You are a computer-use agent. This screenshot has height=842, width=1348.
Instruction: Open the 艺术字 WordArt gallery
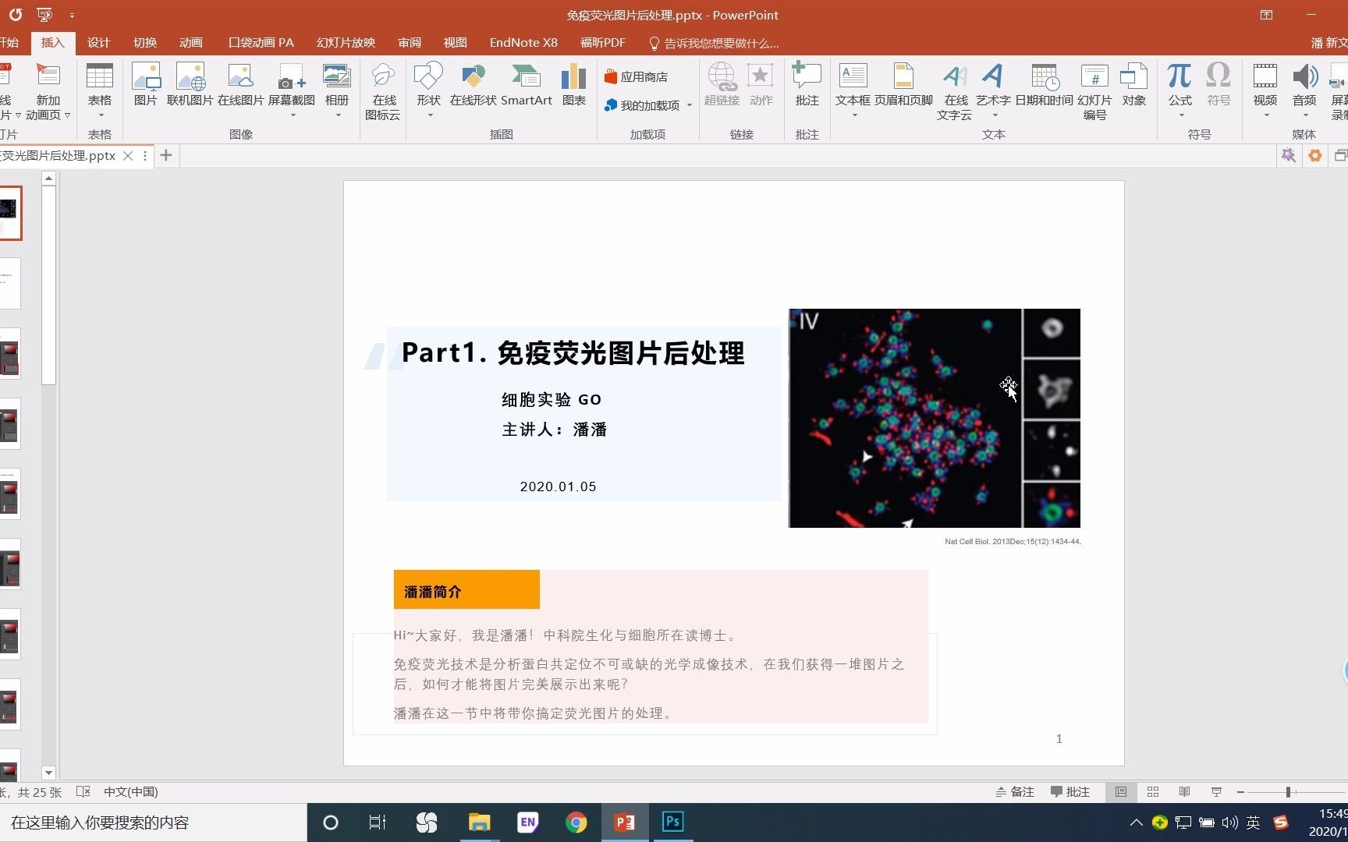[x=993, y=84]
